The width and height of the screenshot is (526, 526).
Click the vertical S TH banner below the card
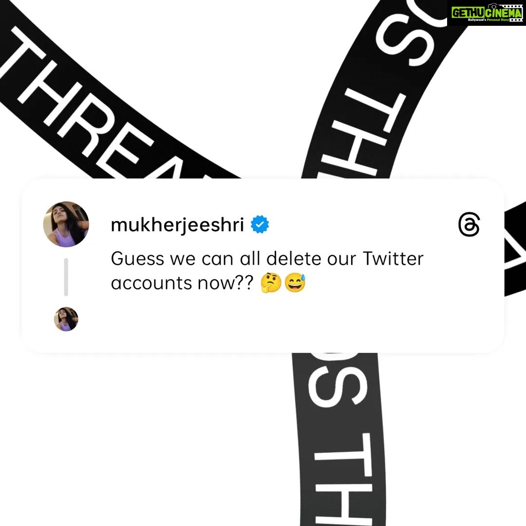coord(339,439)
